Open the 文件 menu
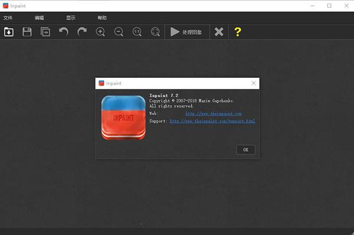The width and height of the screenshot is (354, 235). coord(8,18)
